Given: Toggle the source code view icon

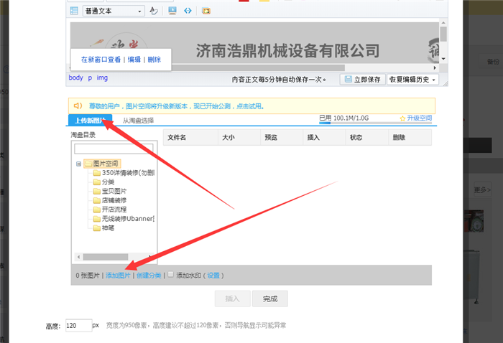Looking at the screenshot, I should tap(188, 11).
